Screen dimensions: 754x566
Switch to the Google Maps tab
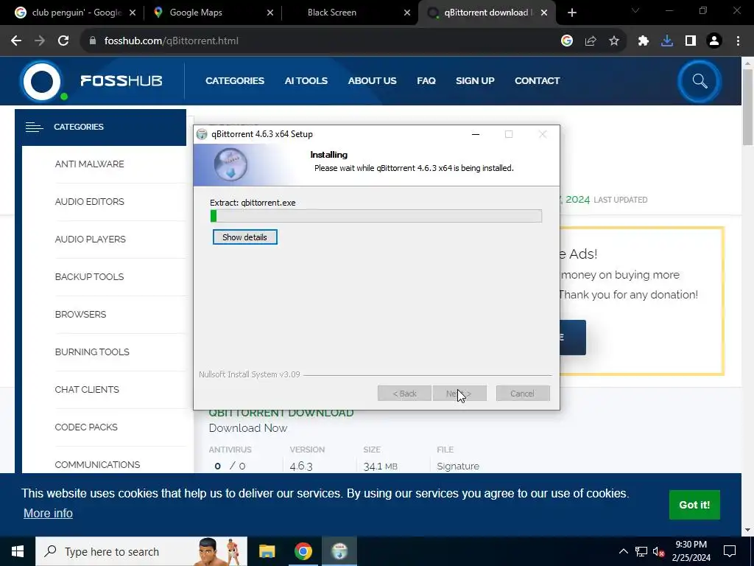213,13
